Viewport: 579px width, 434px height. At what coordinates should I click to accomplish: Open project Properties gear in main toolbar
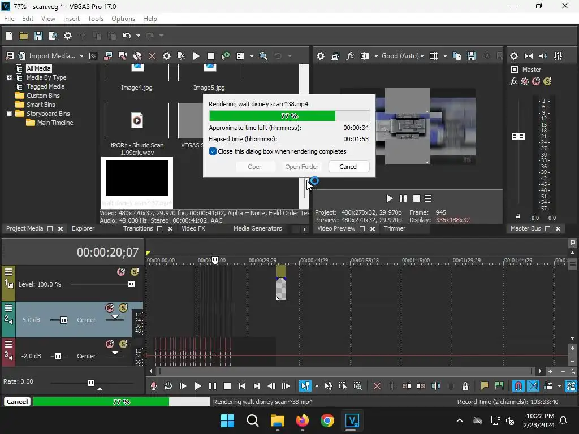tap(68, 36)
